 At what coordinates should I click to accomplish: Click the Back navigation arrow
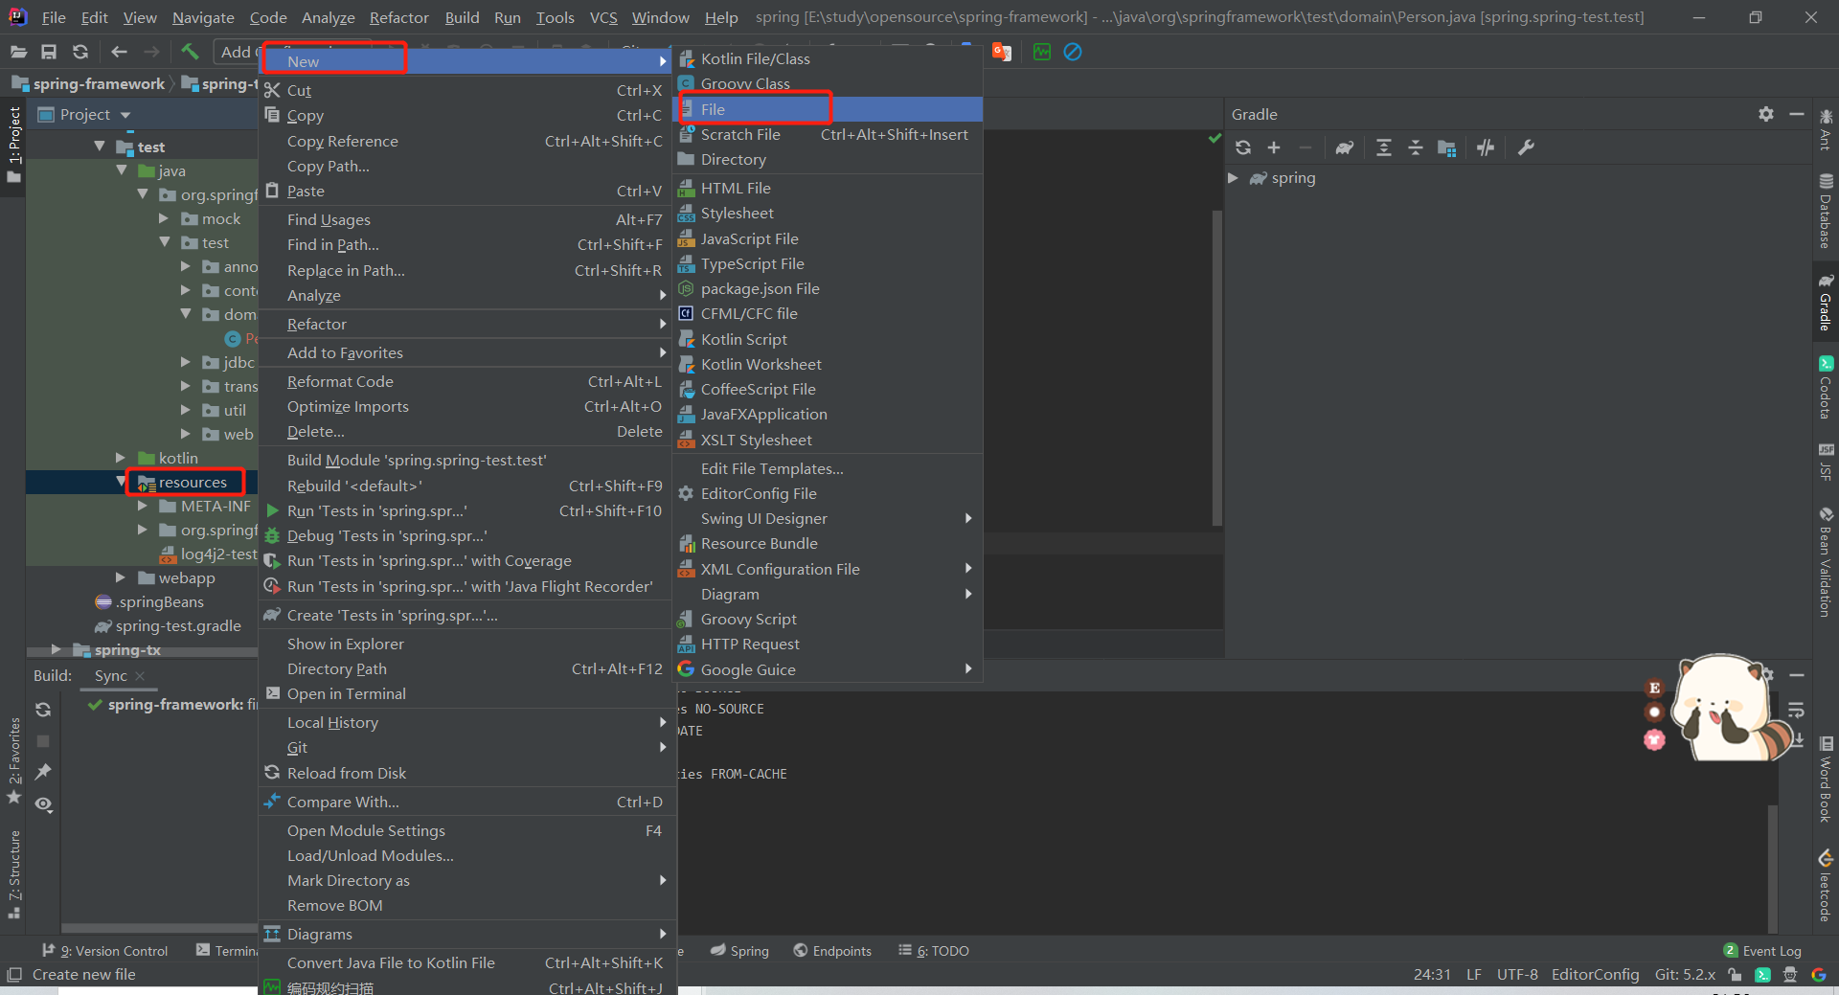coord(119,52)
